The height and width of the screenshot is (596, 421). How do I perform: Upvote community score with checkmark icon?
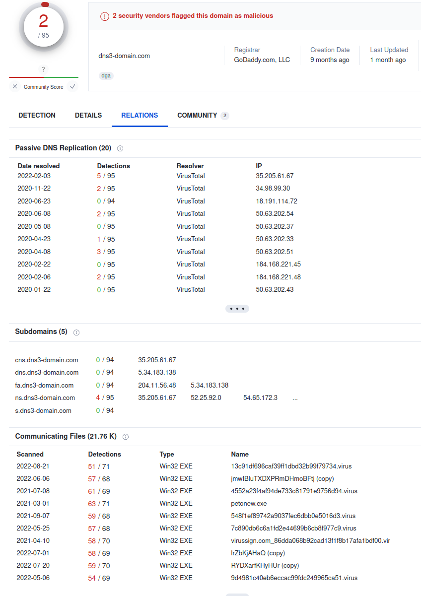pos(72,87)
